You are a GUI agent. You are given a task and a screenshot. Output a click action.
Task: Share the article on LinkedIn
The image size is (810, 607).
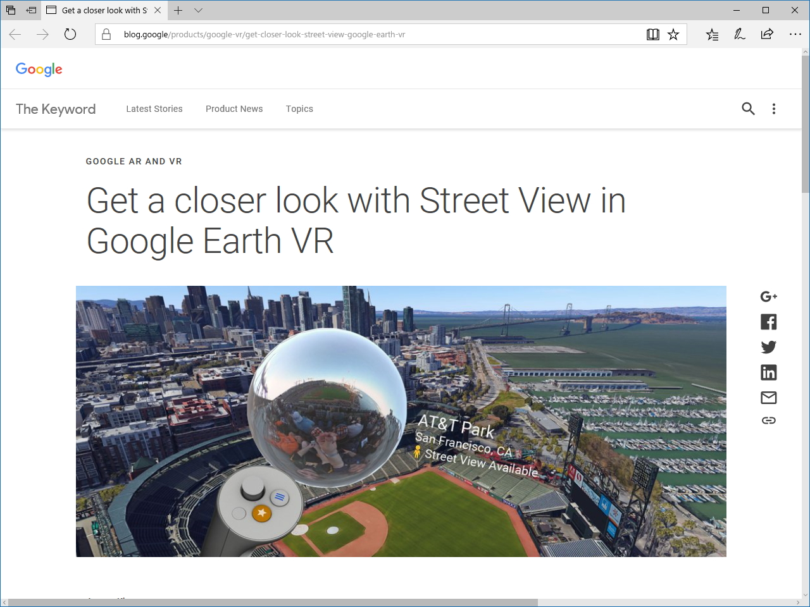coord(768,372)
